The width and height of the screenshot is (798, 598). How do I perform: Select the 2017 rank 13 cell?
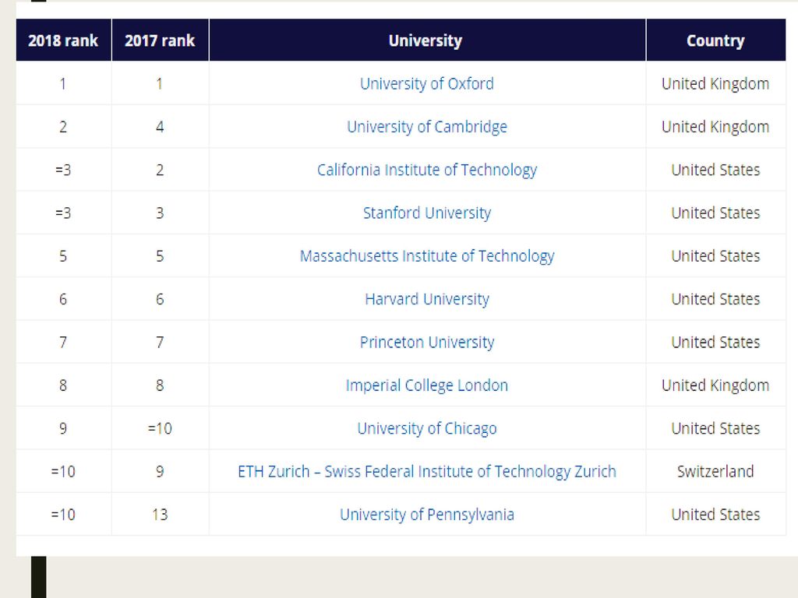point(160,515)
